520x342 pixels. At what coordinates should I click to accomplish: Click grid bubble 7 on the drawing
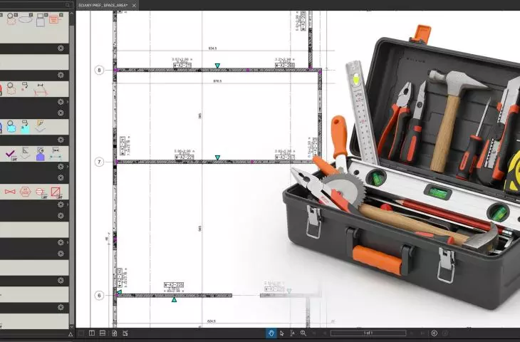99,162
